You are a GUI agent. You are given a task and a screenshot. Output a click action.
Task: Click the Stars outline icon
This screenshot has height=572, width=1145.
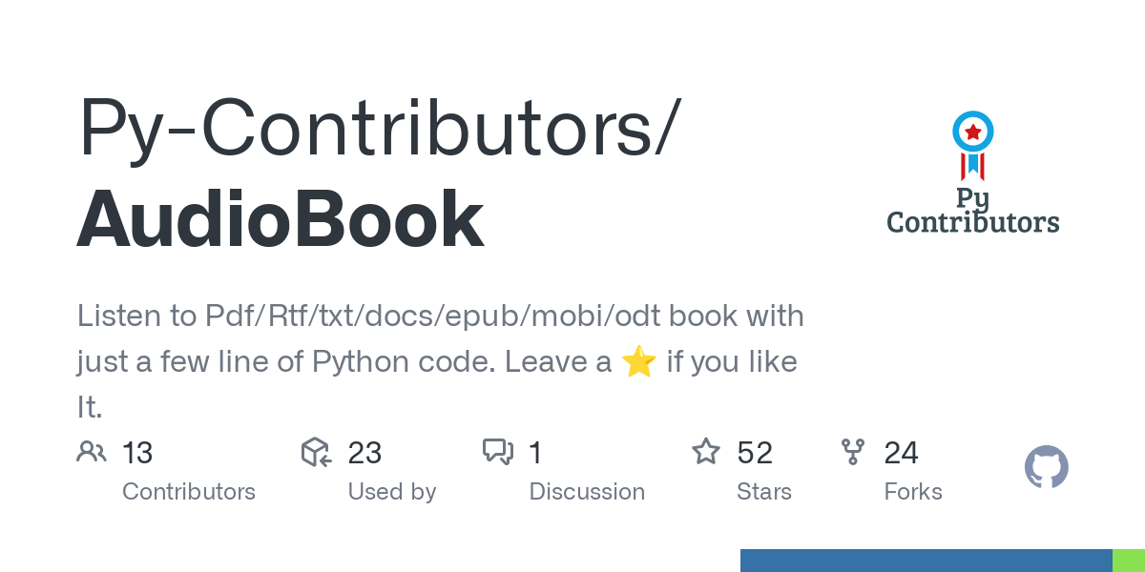point(706,452)
